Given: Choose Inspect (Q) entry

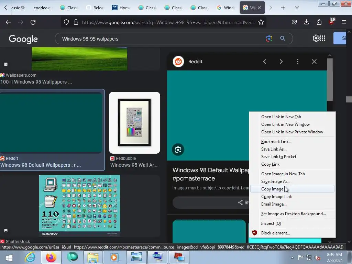Looking at the screenshot, I should pyautogui.click(x=292, y=223).
